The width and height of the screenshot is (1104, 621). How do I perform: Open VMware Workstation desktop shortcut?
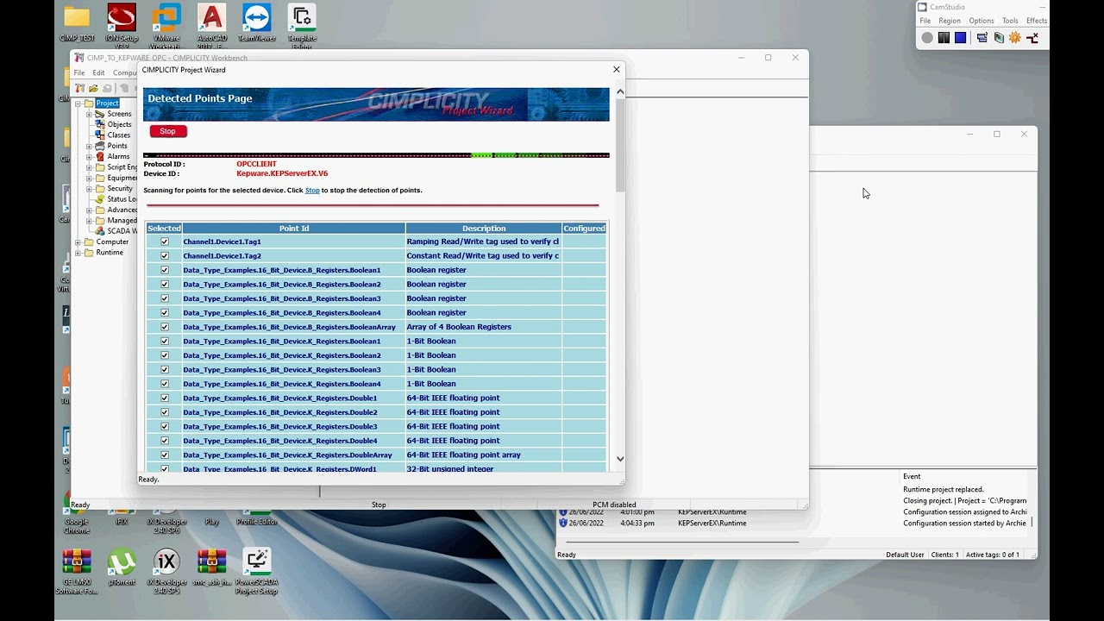tap(166, 23)
